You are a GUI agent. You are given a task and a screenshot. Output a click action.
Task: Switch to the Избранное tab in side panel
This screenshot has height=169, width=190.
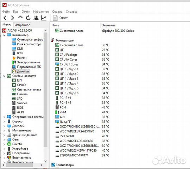pyautogui.click(x=22, y=25)
